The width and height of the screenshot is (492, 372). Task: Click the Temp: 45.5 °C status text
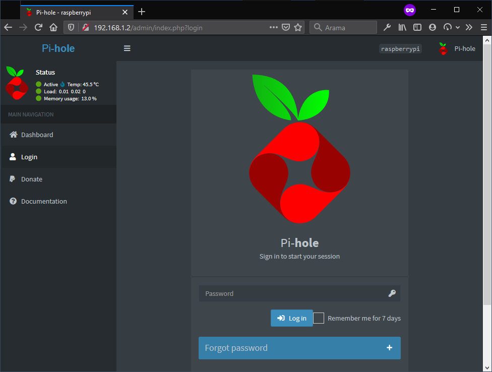pos(83,84)
